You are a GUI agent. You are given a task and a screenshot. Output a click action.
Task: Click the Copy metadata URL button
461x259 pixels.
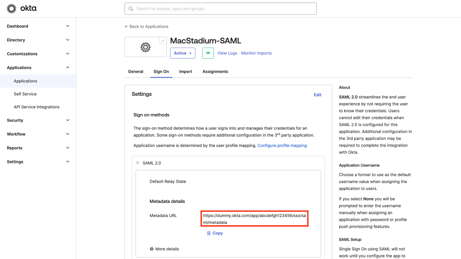(215, 233)
